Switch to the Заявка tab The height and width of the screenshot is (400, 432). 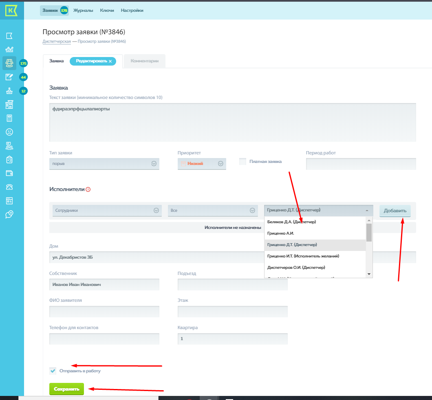pos(57,61)
